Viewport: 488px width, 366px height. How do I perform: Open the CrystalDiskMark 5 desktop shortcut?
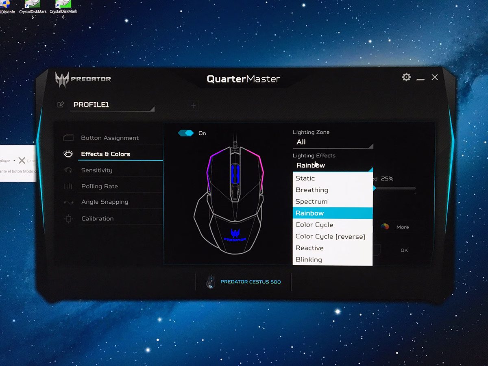coord(33,9)
